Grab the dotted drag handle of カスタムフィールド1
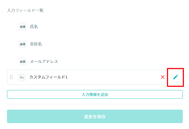This screenshot has height=129, width=189. point(11,77)
